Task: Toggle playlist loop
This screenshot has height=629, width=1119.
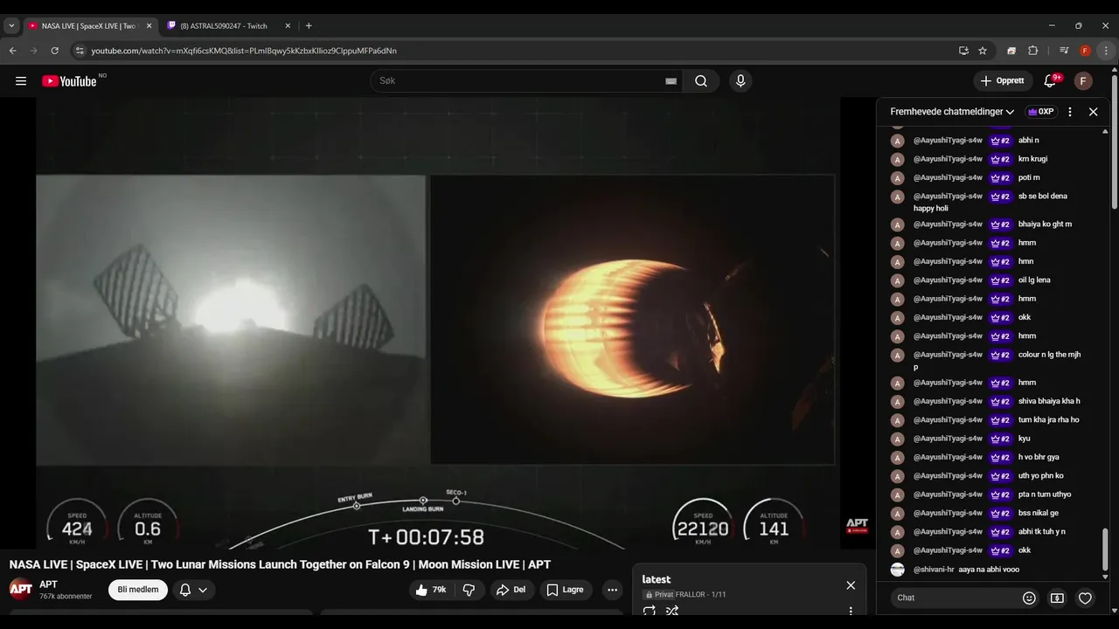Action: pyautogui.click(x=649, y=612)
